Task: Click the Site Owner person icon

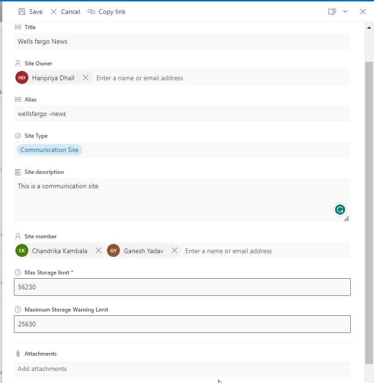Action: tap(18, 64)
